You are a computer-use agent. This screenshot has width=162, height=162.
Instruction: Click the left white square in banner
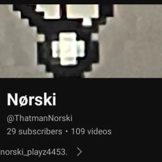(48, 11)
